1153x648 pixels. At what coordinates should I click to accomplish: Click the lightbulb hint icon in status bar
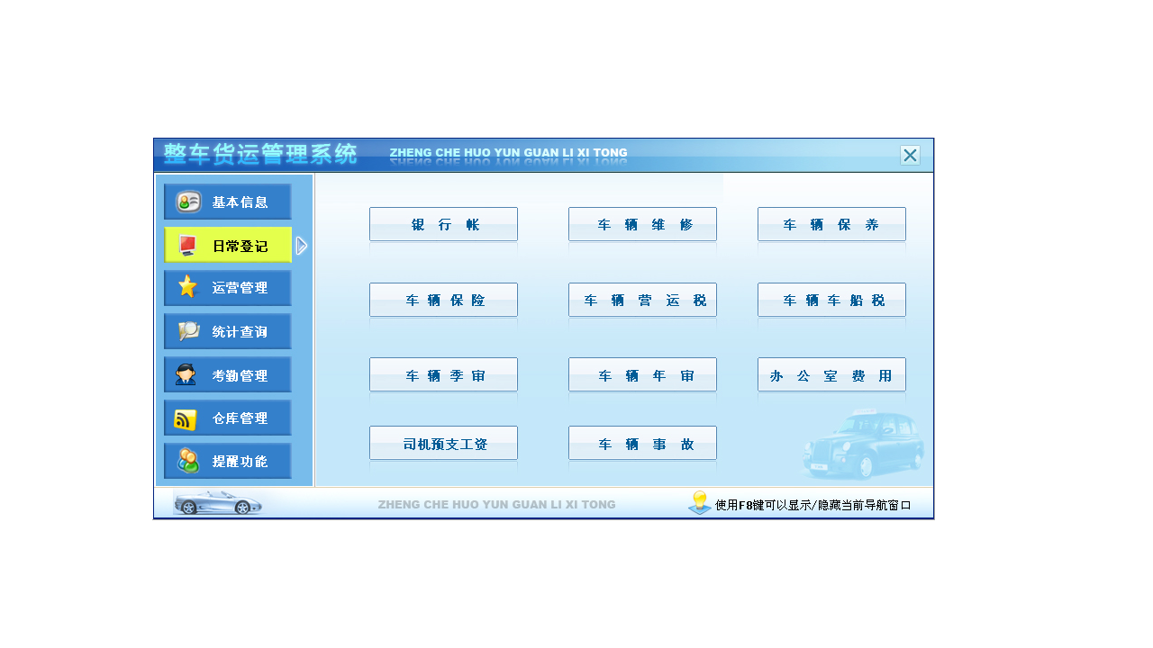699,503
